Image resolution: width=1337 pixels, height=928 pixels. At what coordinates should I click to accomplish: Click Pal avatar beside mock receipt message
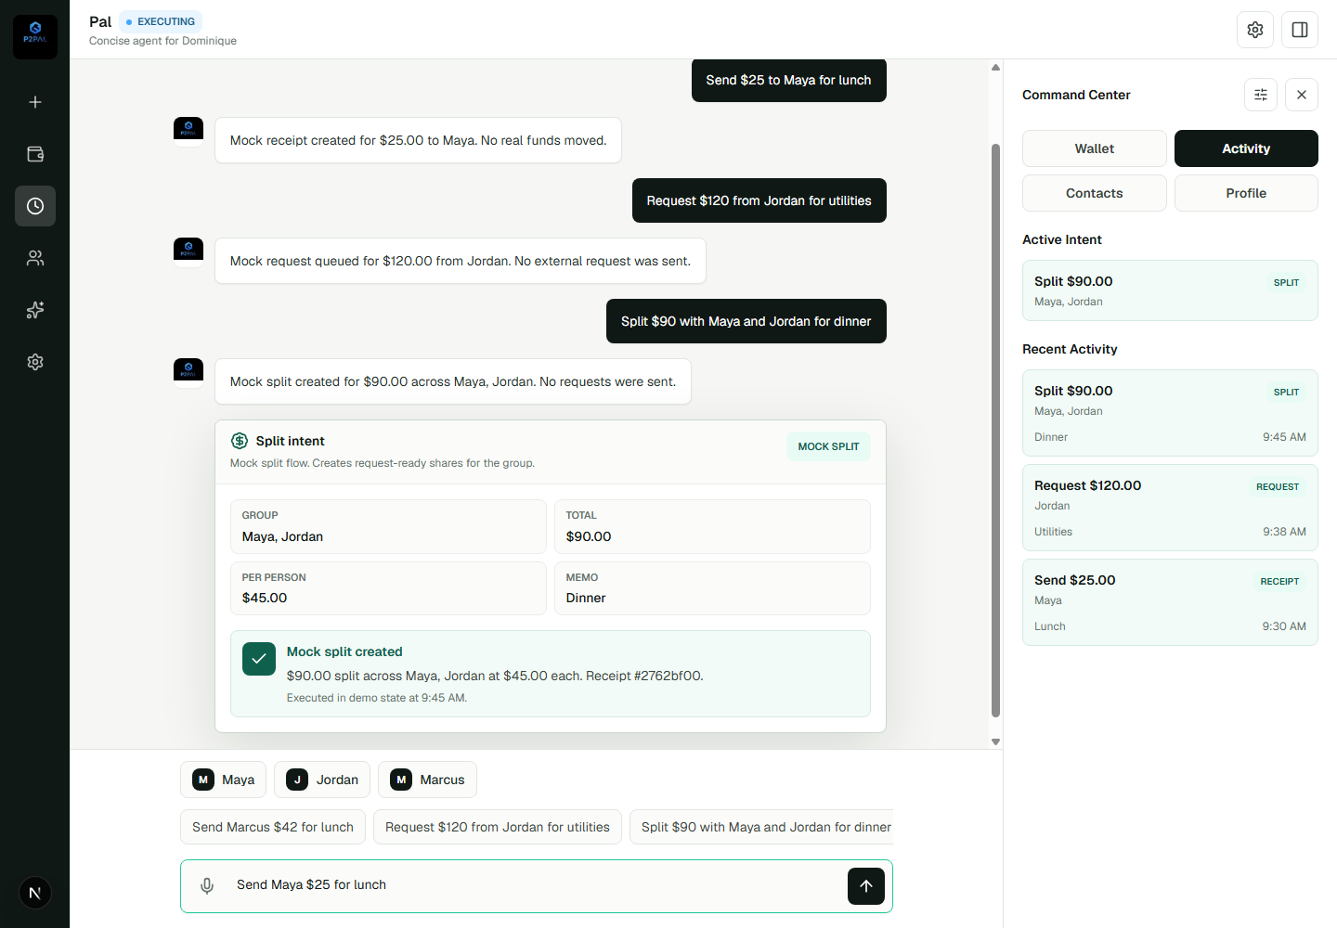(x=188, y=130)
